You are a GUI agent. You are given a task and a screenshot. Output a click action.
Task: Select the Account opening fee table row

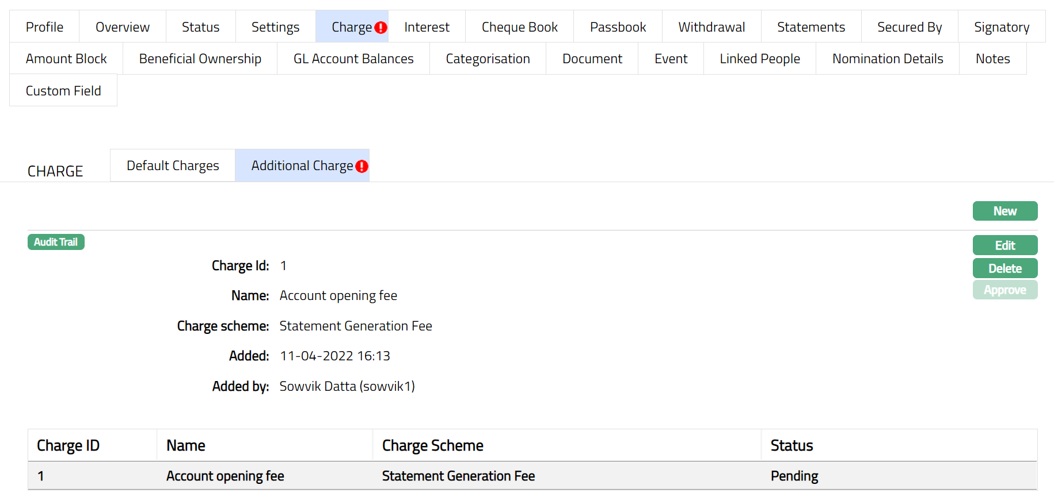point(225,476)
